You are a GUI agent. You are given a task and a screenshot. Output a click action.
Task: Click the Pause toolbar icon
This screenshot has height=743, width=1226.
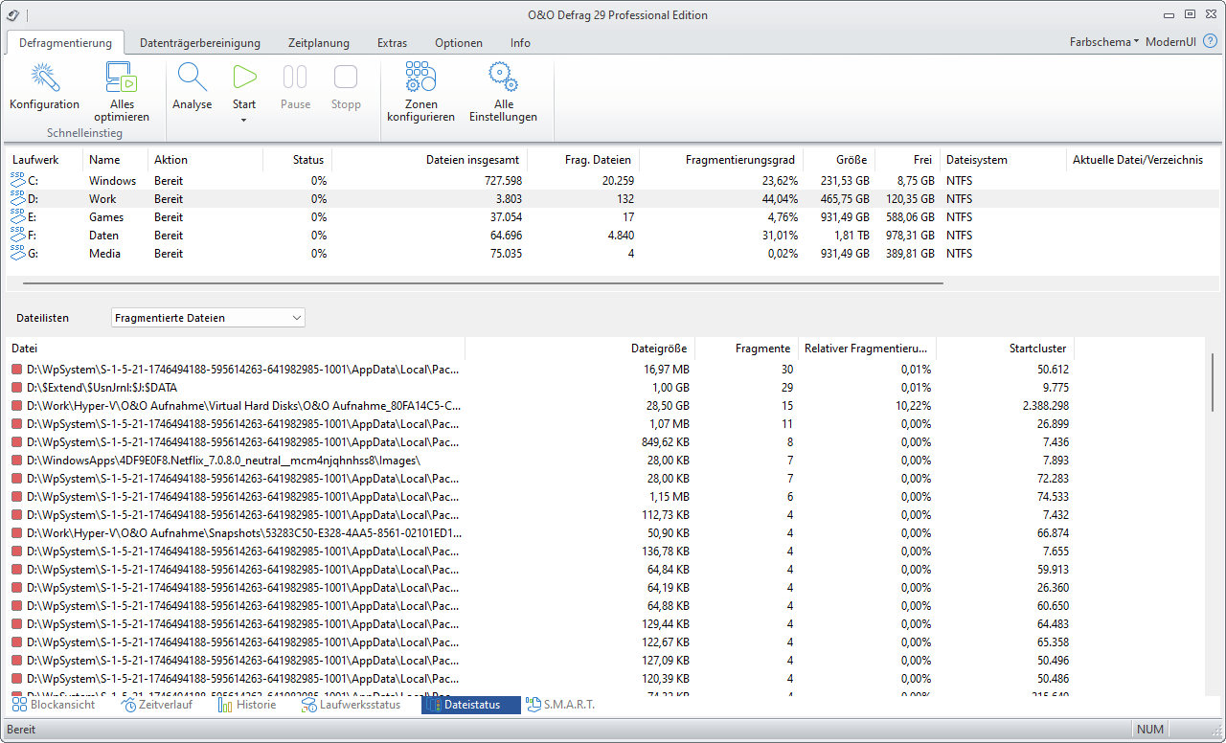pos(295,78)
